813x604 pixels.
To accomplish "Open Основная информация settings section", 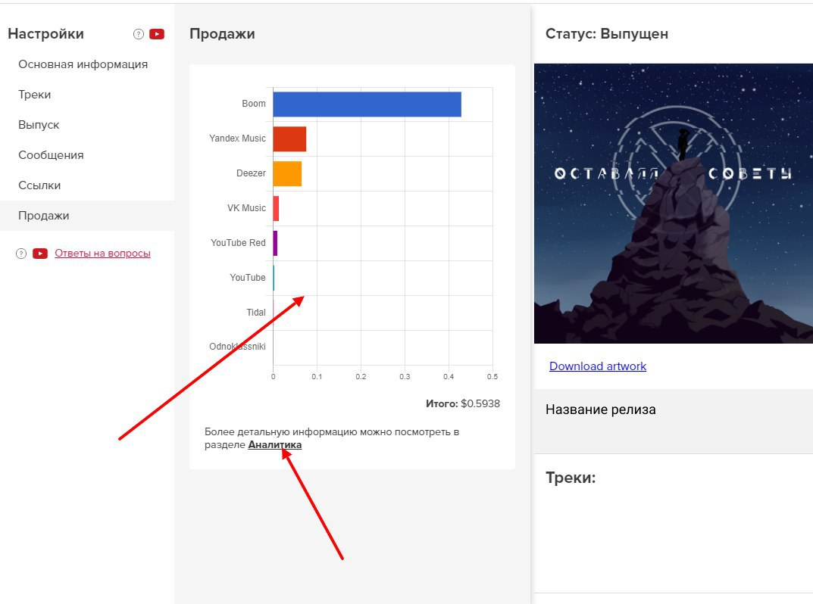I will [x=83, y=64].
